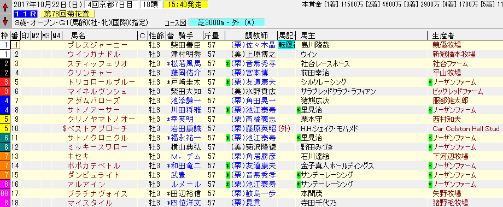Click the 馬名 column header
Image resolution: width=503 pixels, height=207 pixels.
78,36
